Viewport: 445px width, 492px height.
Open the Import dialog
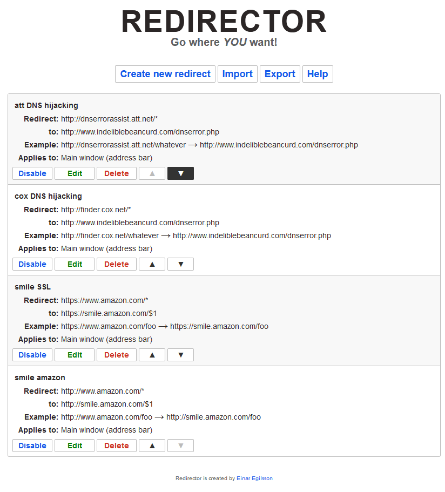pyautogui.click(x=237, y=74)
